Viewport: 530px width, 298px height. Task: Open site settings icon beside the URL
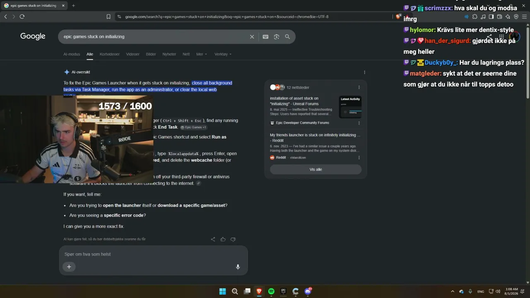tap(119, 17)
